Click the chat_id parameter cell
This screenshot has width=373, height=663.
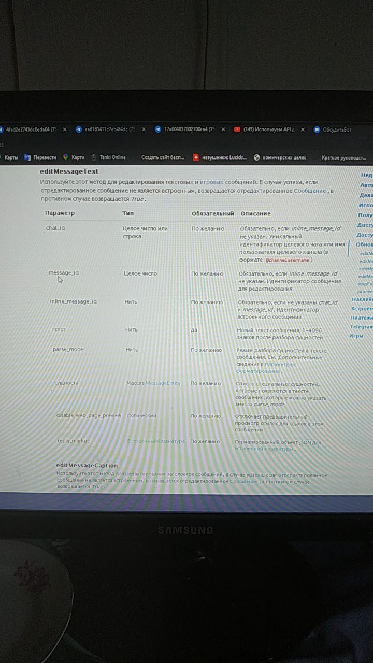[55, 228]
